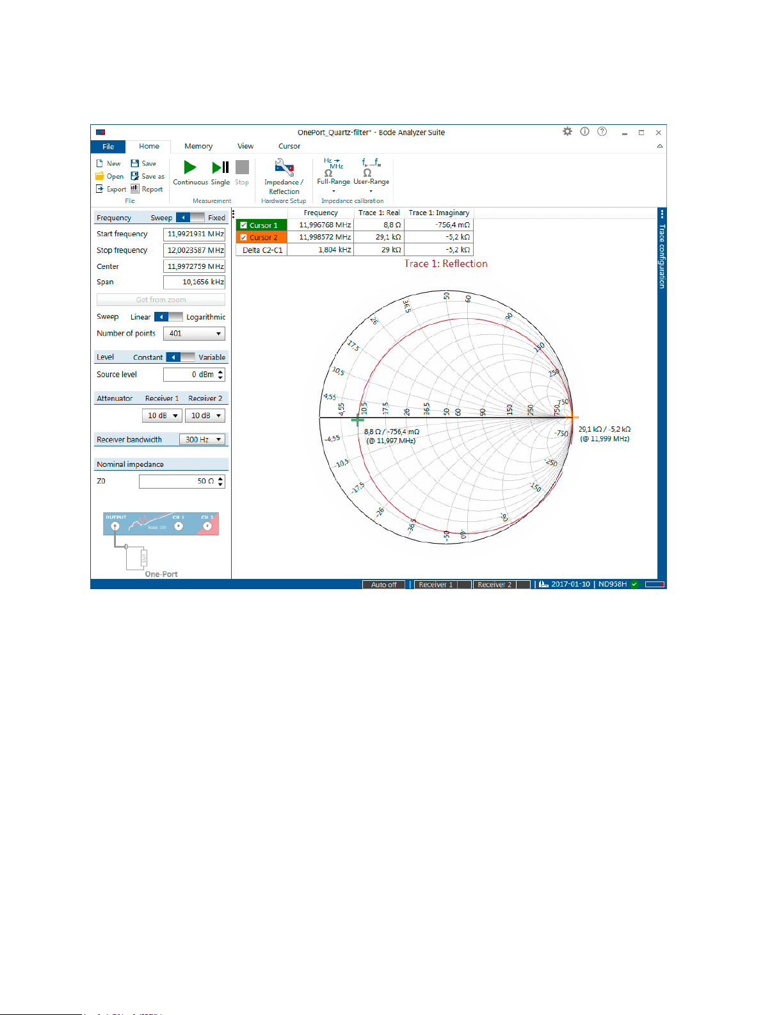Click the level bar in status bar
Viewport: 763px width, 1015px height.
coord(654,585)
